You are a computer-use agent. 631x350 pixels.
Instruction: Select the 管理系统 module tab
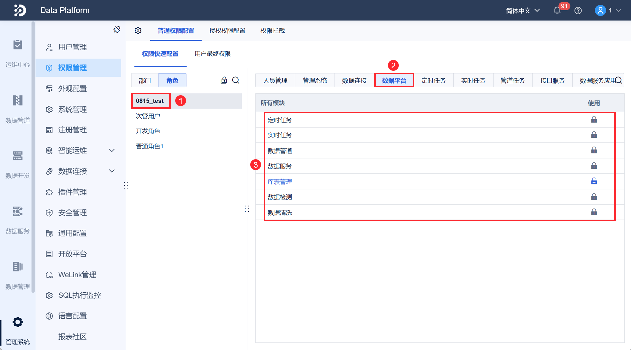(315, 80)
